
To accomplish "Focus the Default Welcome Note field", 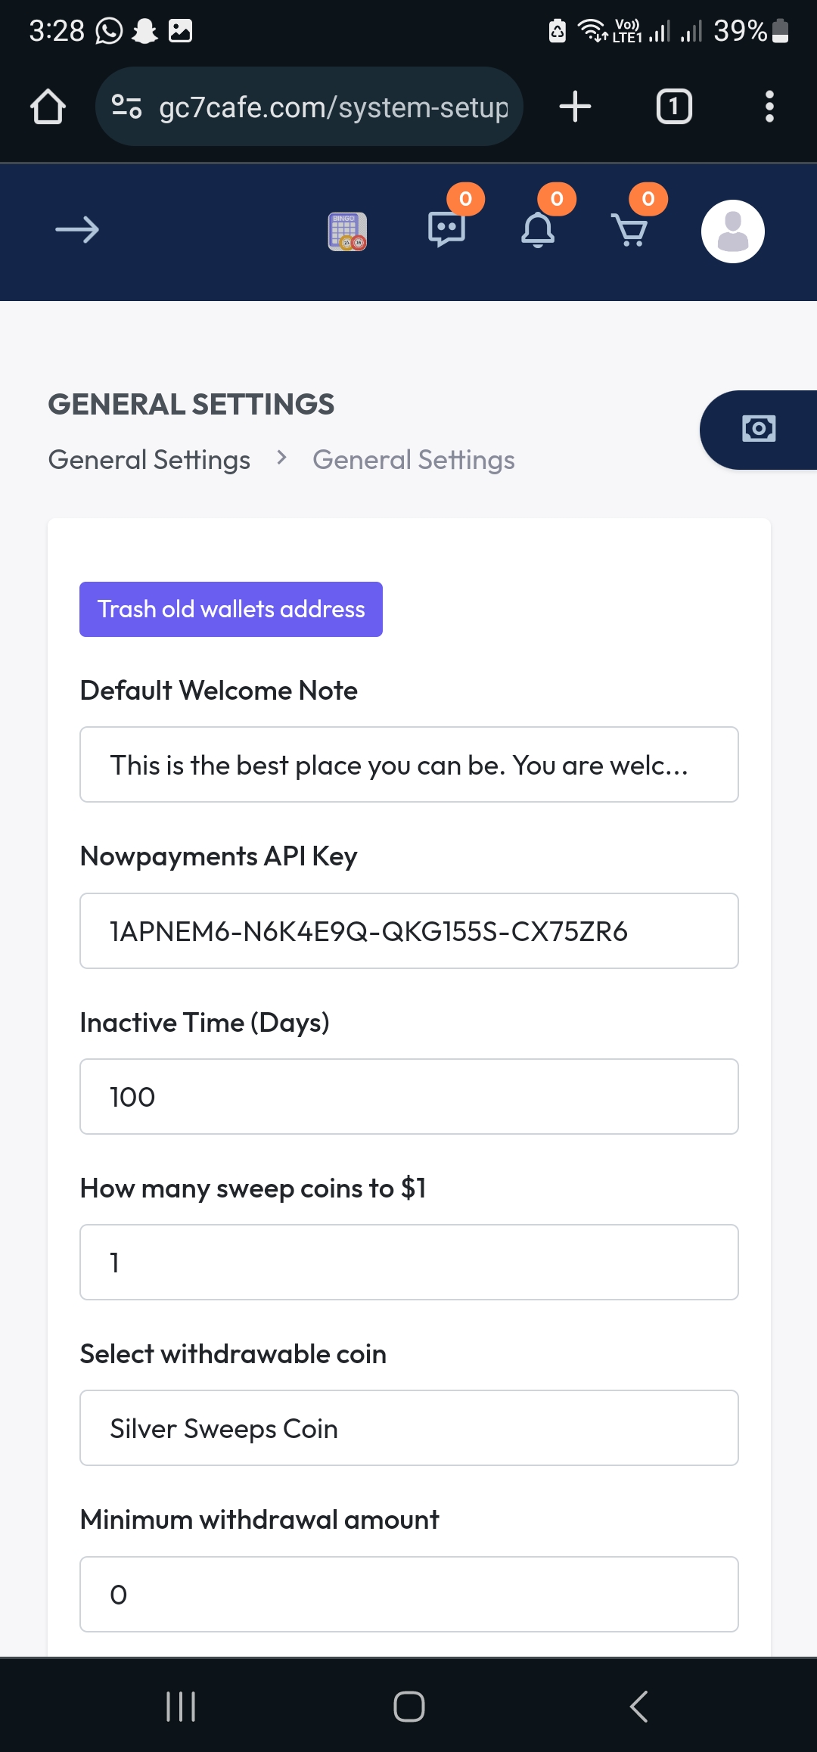I will point(409,765).
